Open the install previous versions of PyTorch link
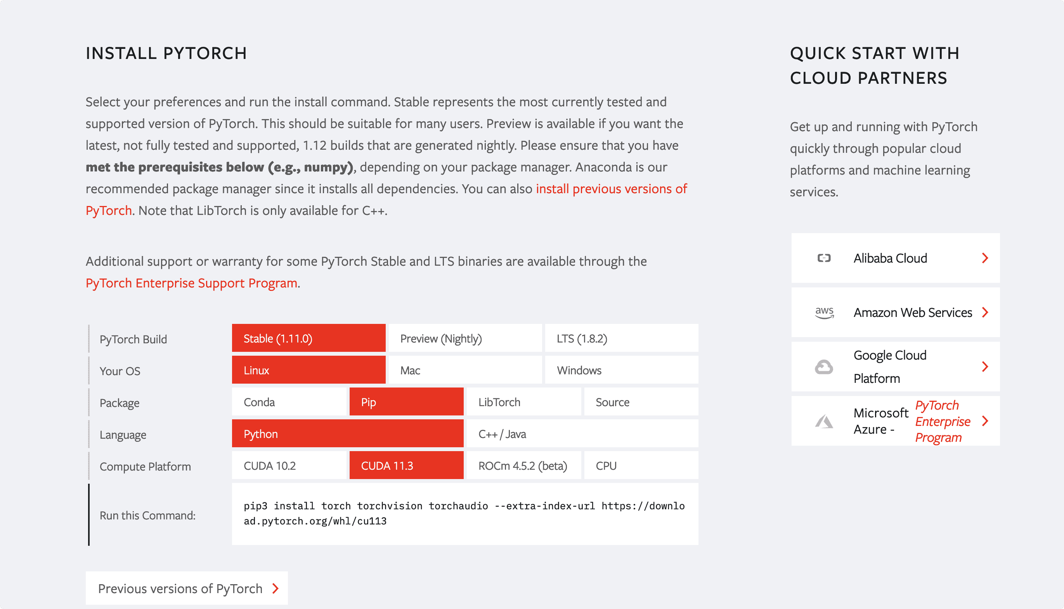The height and width of the screenshot is (609, 1064). click(x=386, y=199)
